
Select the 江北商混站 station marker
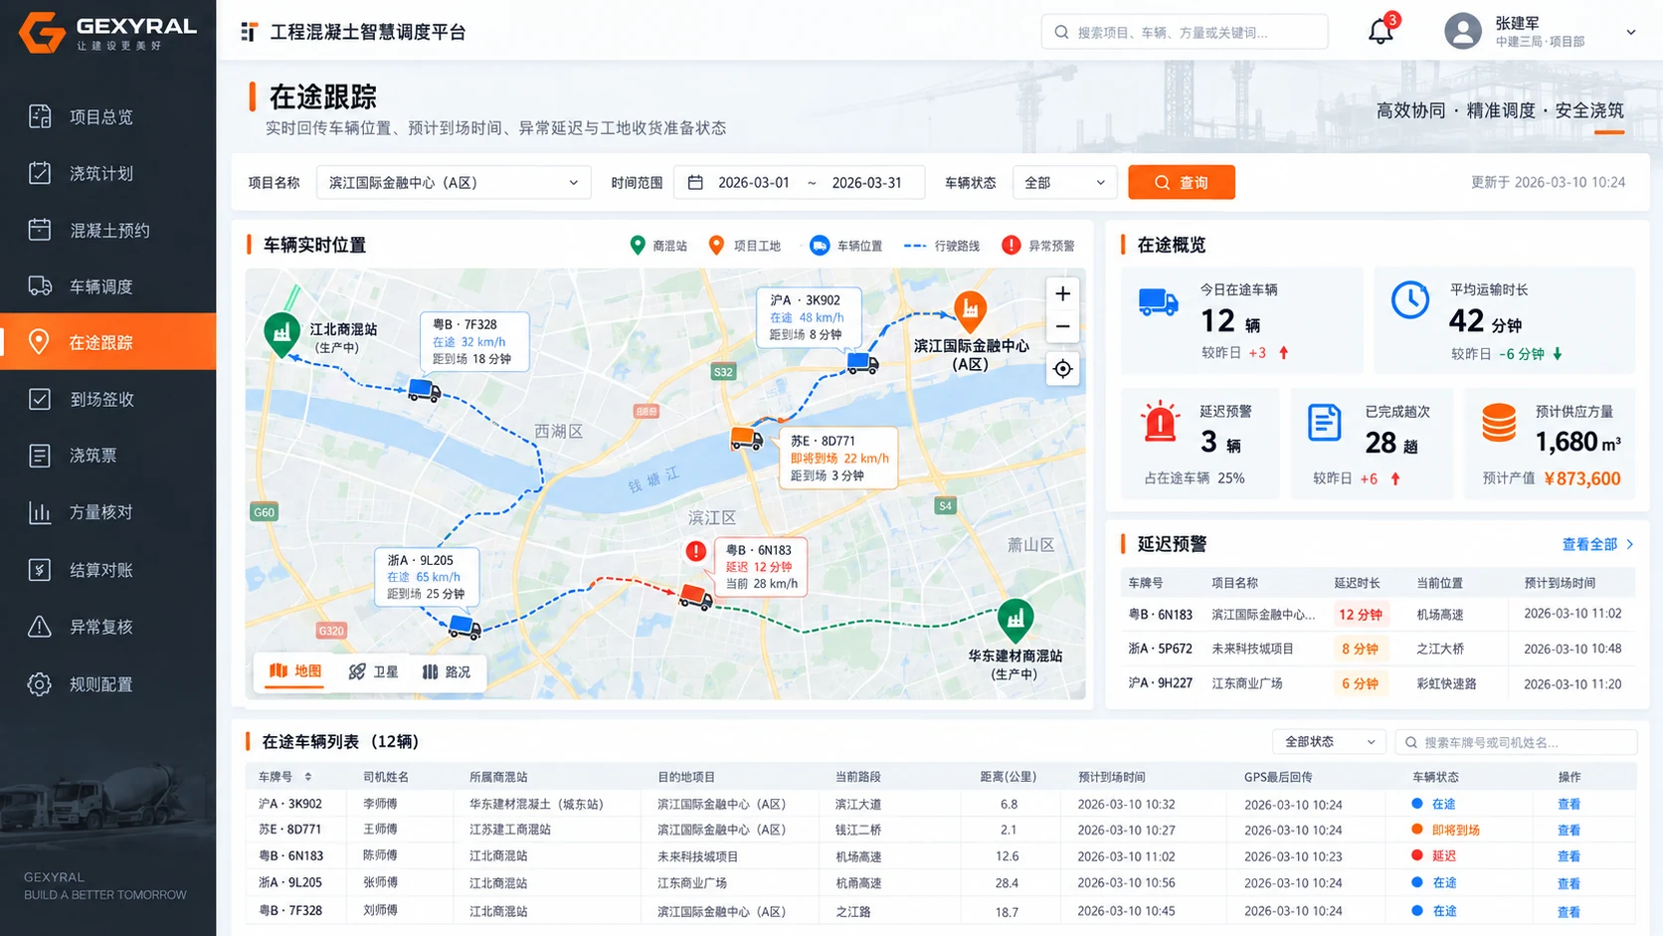click(x=282, y=334)
